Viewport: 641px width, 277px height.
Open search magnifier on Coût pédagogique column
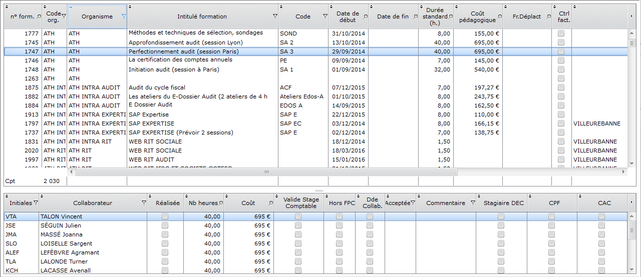[x=499, y=16]
